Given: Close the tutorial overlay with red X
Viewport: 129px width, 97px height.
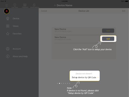Looking at the screenshot, I should pyautogui.click(x=7, y=11).
